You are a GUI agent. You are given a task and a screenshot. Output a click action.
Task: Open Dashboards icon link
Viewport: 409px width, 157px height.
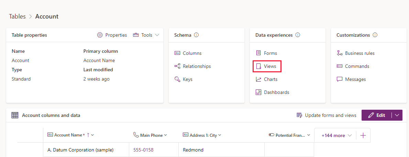tap(258, 92)
